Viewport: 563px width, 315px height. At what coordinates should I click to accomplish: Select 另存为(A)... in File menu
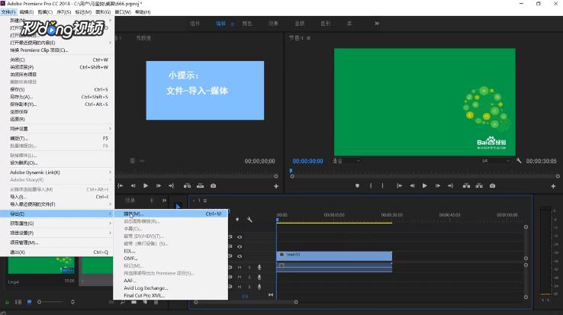(x=57, y=97)
